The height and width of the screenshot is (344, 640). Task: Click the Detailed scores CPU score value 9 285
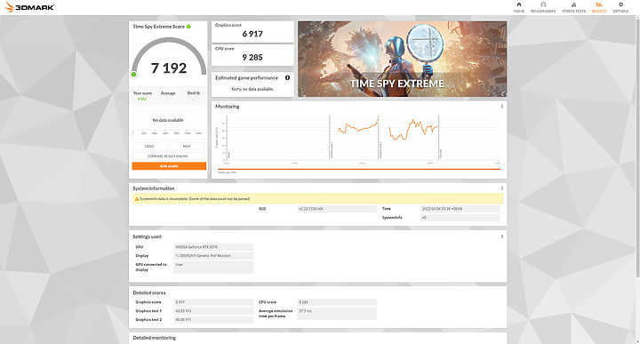337,302
